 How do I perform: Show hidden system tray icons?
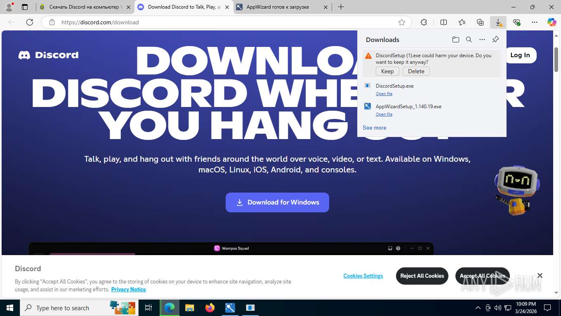(x=478, y=308)
